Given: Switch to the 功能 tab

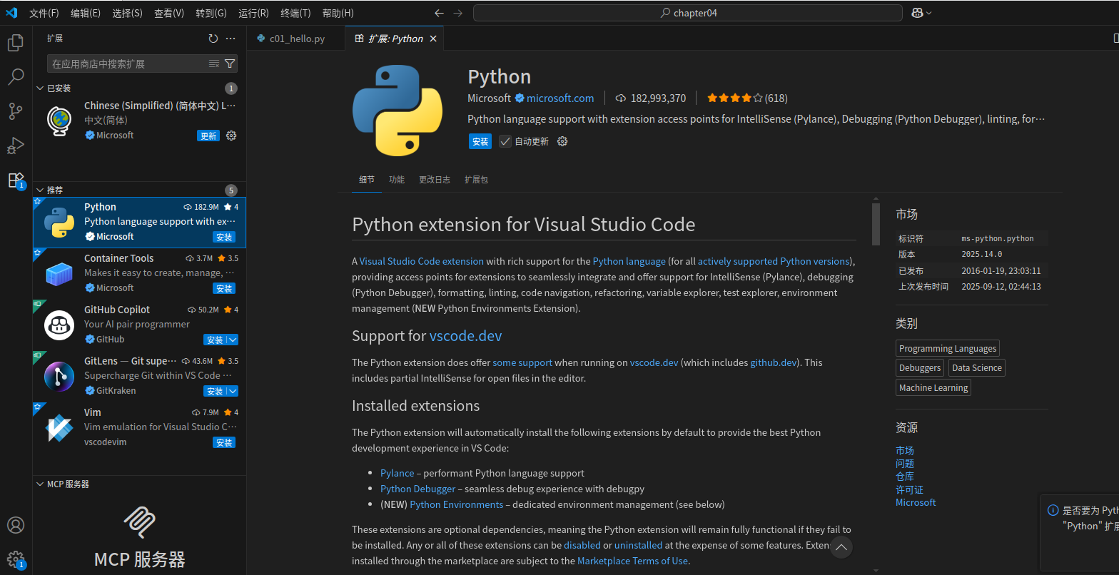Looking at the screenshot, I should (397, 180).
